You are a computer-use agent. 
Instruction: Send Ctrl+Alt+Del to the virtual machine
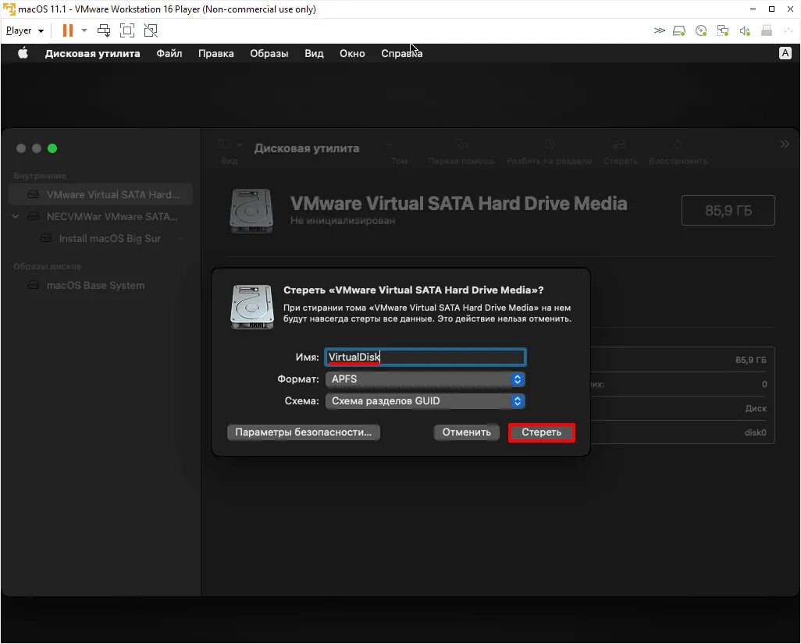pyautogui.click(x=104, y=30)
